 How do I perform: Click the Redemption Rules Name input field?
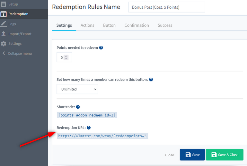tap(167, 7)
